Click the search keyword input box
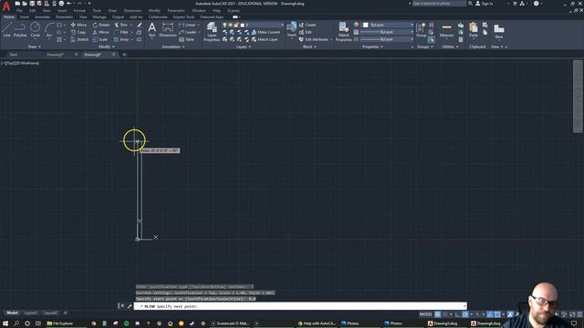The height and width of the screenshot is (328, 584). (439, 4)
